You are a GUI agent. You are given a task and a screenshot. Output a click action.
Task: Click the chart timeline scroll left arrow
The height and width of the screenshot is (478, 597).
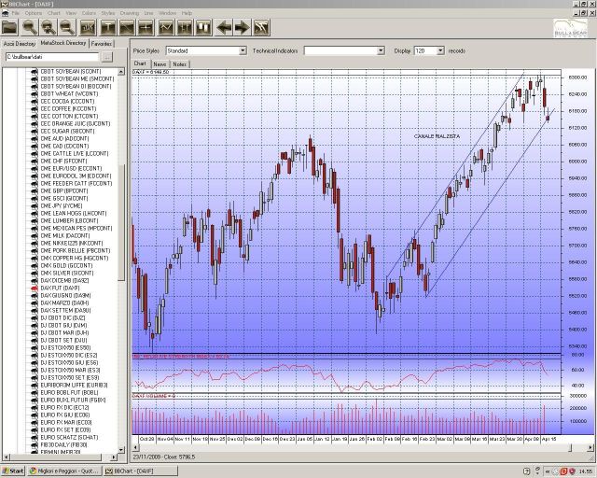pyautogui.click(x=135, y=447)
